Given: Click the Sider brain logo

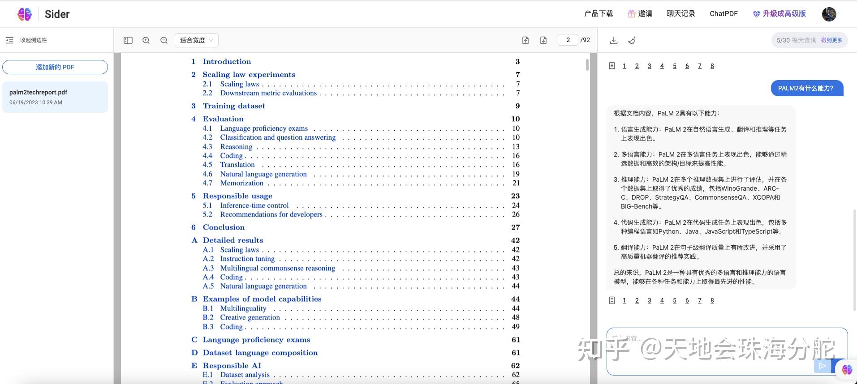Looking at the screenshot, I should tap(25, 14).
